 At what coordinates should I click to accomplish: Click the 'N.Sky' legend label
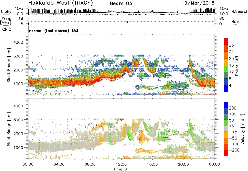[6, 11]
